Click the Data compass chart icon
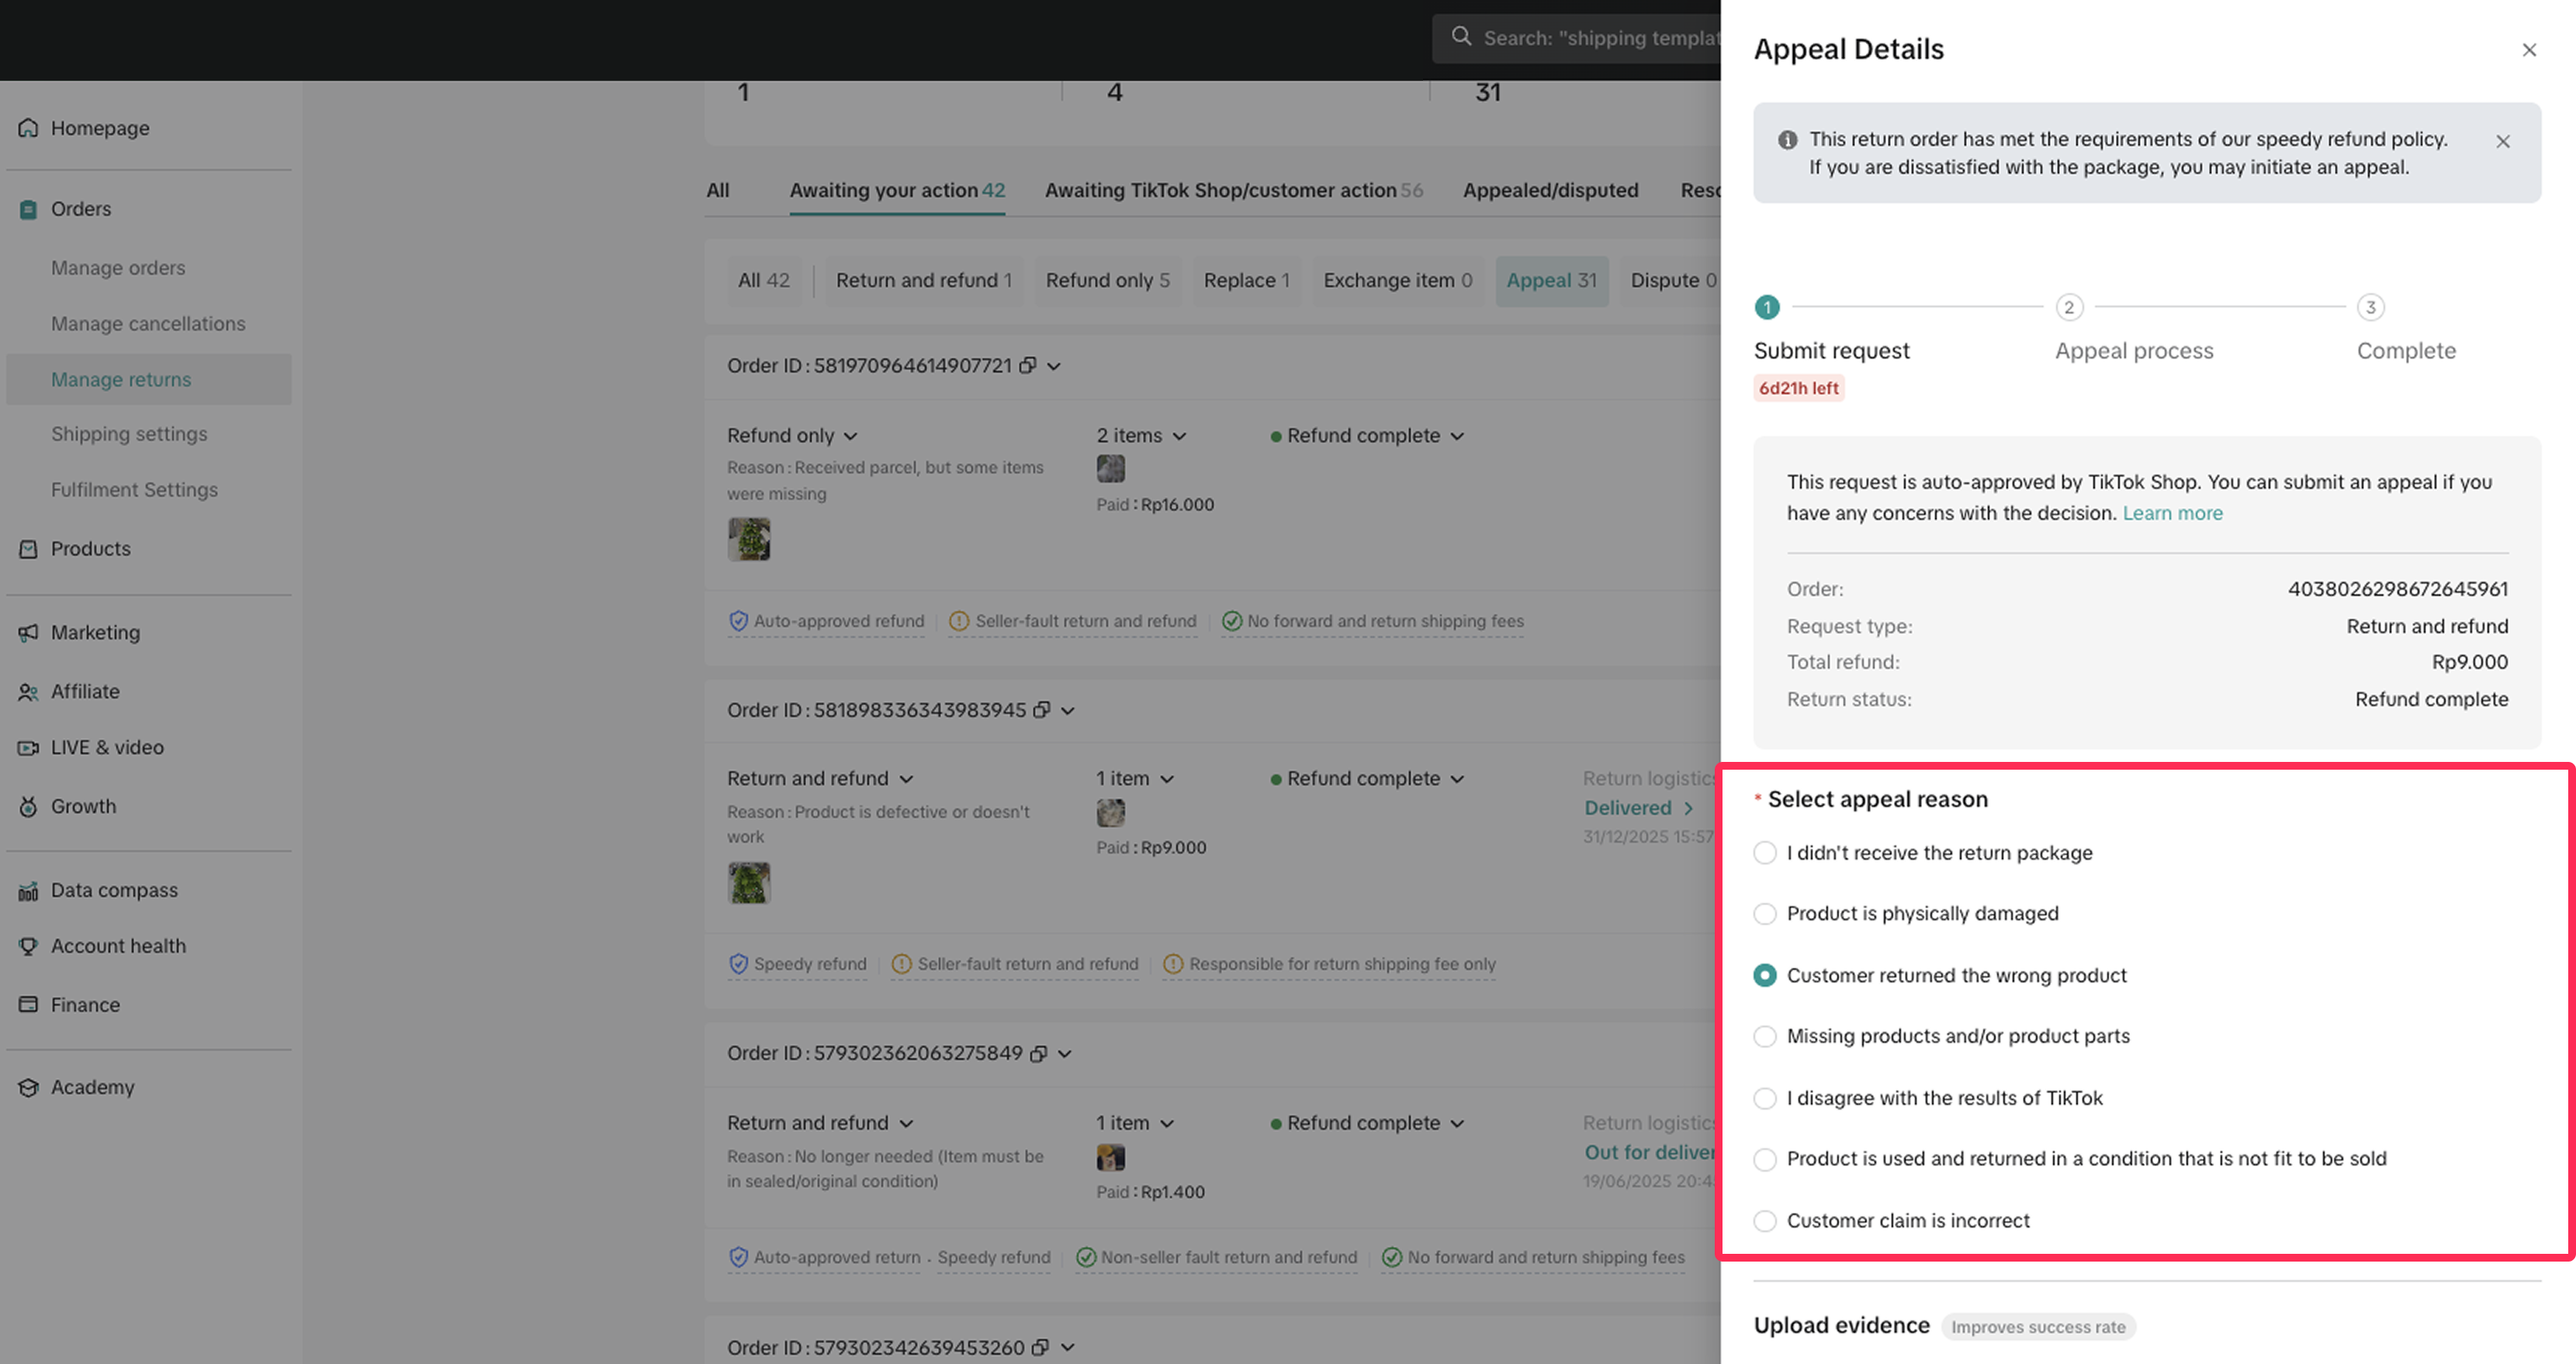 [28, 890]
